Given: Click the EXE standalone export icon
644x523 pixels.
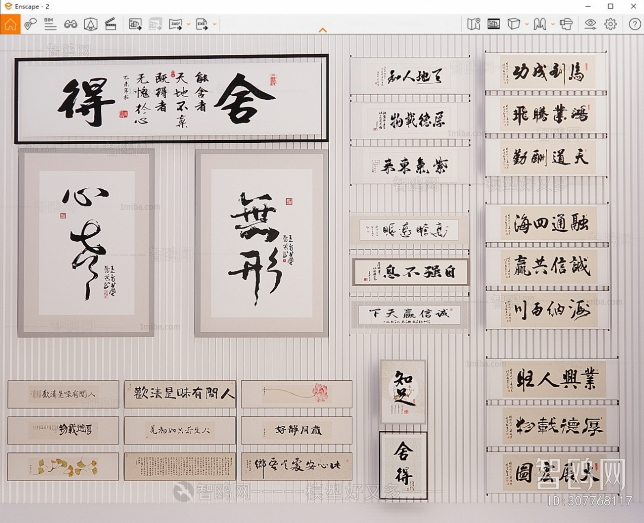Looking at the screenshot, I should 202,24.
